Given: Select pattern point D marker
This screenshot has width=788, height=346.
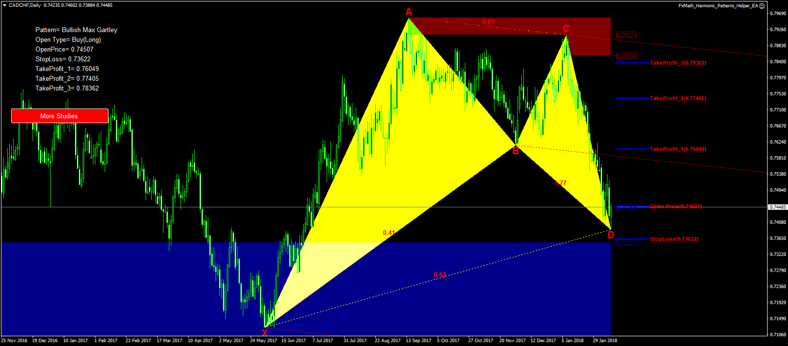Looking at the screenshot, I should point(611,235).
